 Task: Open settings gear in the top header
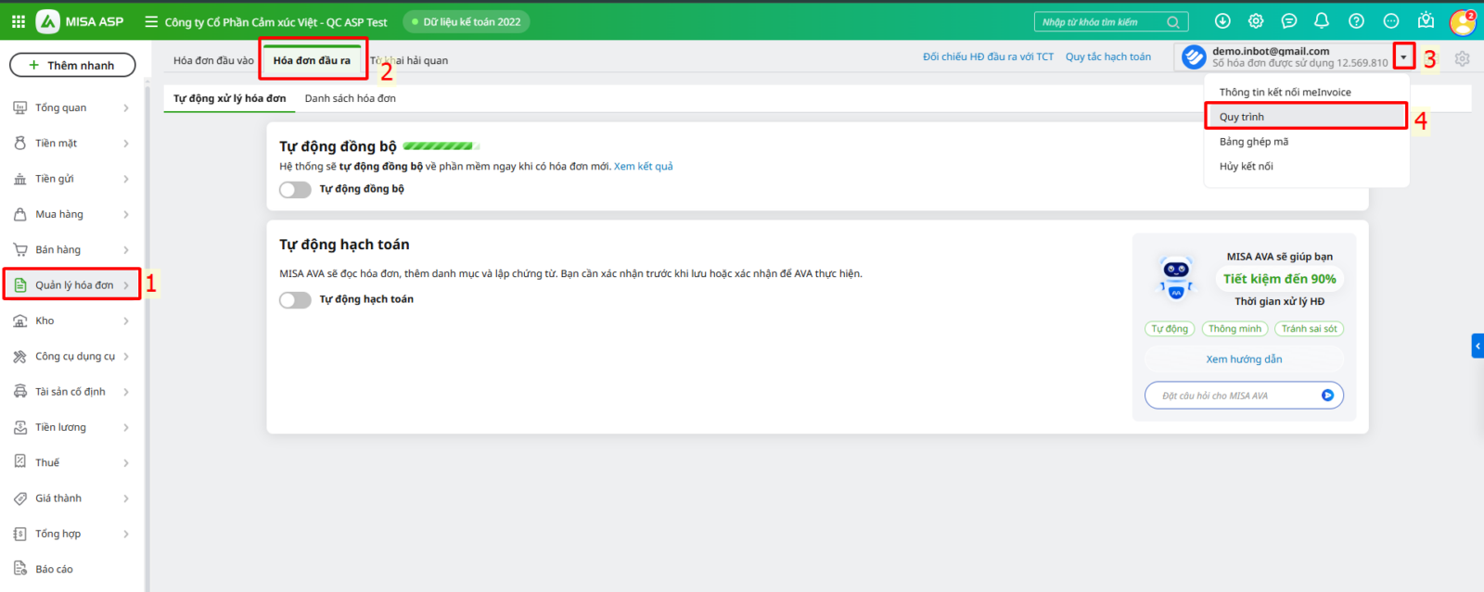(1256, 21)
